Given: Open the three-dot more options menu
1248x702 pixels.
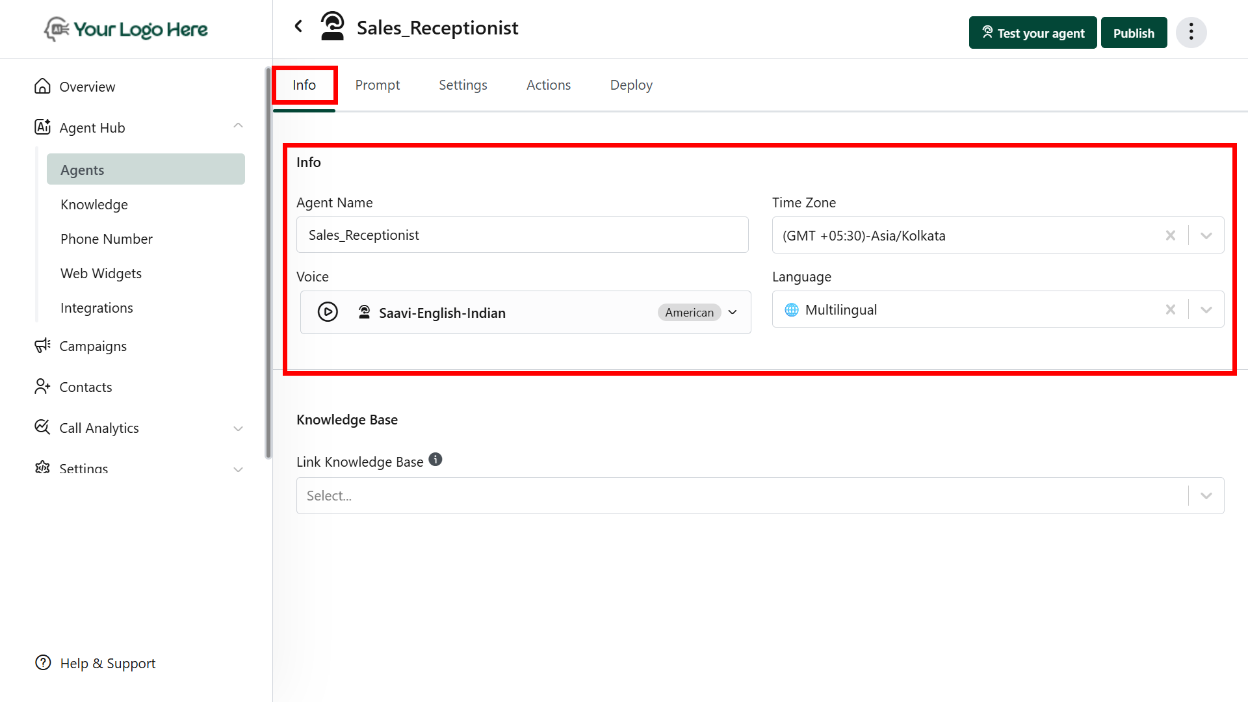Looking at the screenshot, I should pyautogui.click(x=1191, y=32).
